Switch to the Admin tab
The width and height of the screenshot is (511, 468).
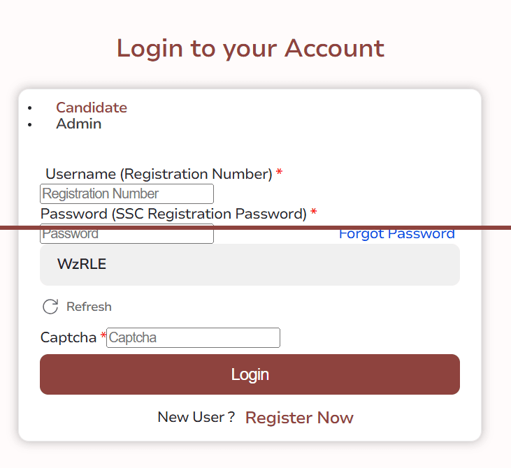(x=79, y=124)
